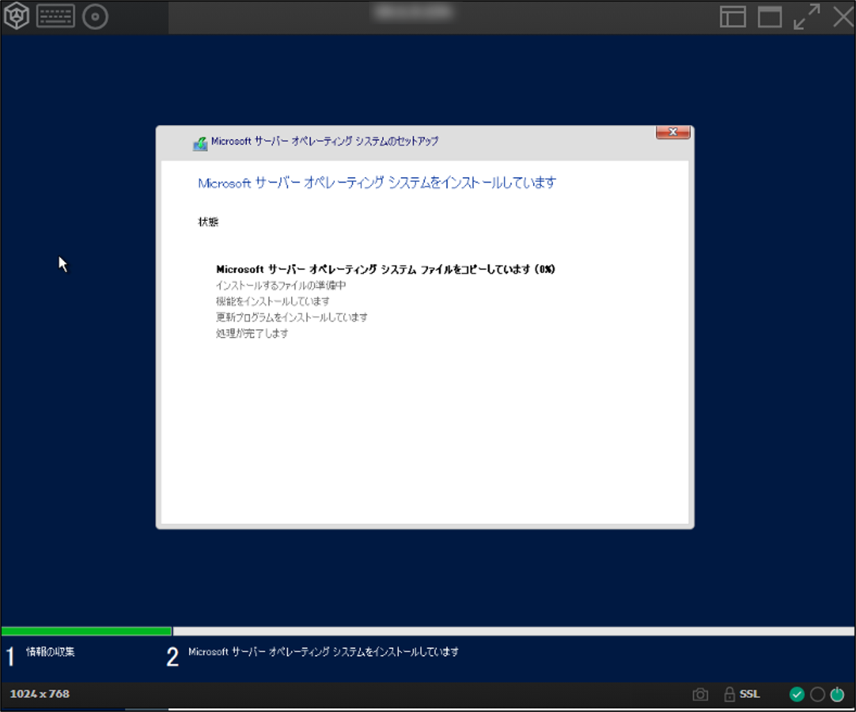Click the circular UID indicator icon

click(818, 694)
